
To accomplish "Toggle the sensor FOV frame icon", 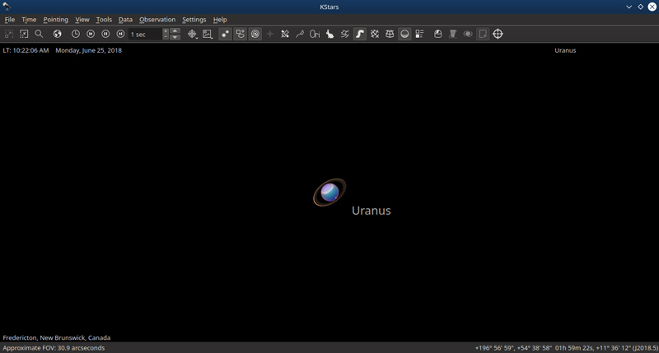I will click(x=483, y=34).
